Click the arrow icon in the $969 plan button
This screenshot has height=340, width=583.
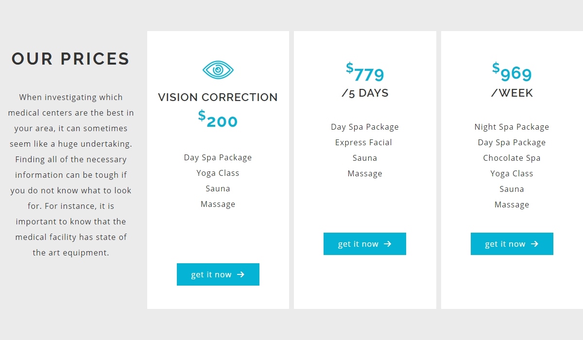[534, 244]
